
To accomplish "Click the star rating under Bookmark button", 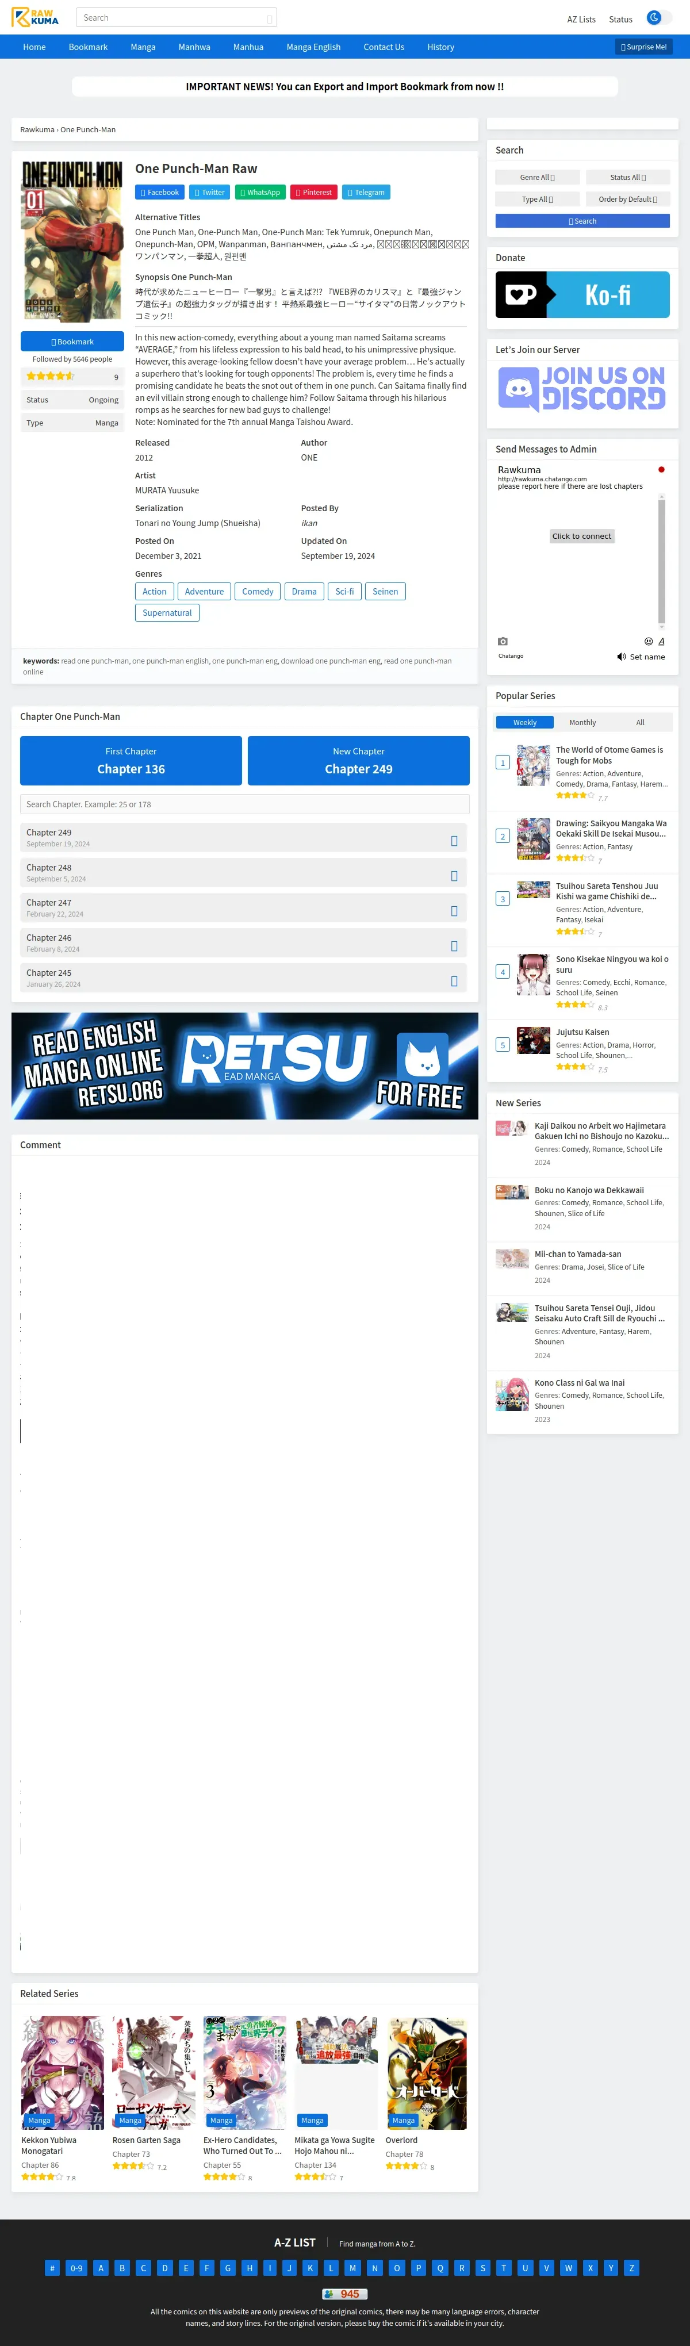I will click(x=50, y=376).
